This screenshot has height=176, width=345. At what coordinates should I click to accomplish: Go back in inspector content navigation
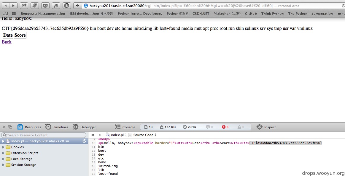pos(93,135)
